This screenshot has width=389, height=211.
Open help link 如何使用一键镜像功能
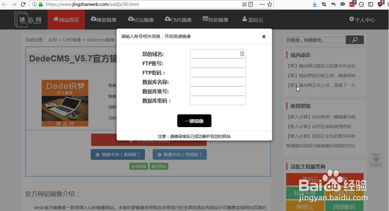coord(321,117)
